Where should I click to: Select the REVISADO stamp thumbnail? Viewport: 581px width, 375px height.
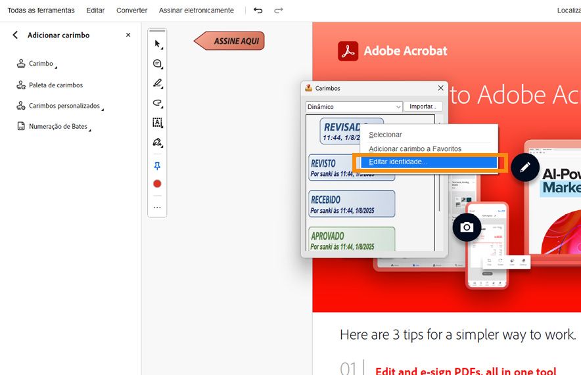point(340,131)
